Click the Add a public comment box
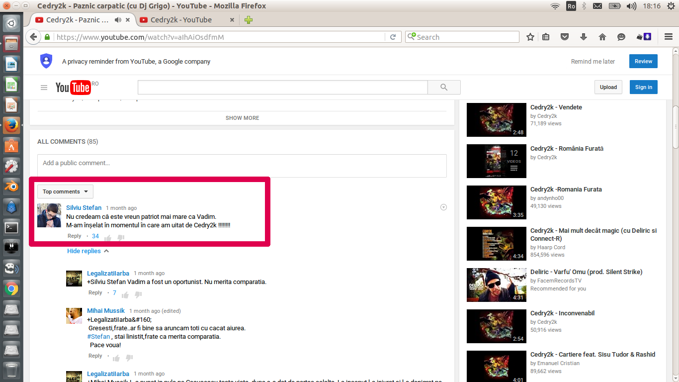This screenshot has height=382, width=679. [x=242, y=166]
